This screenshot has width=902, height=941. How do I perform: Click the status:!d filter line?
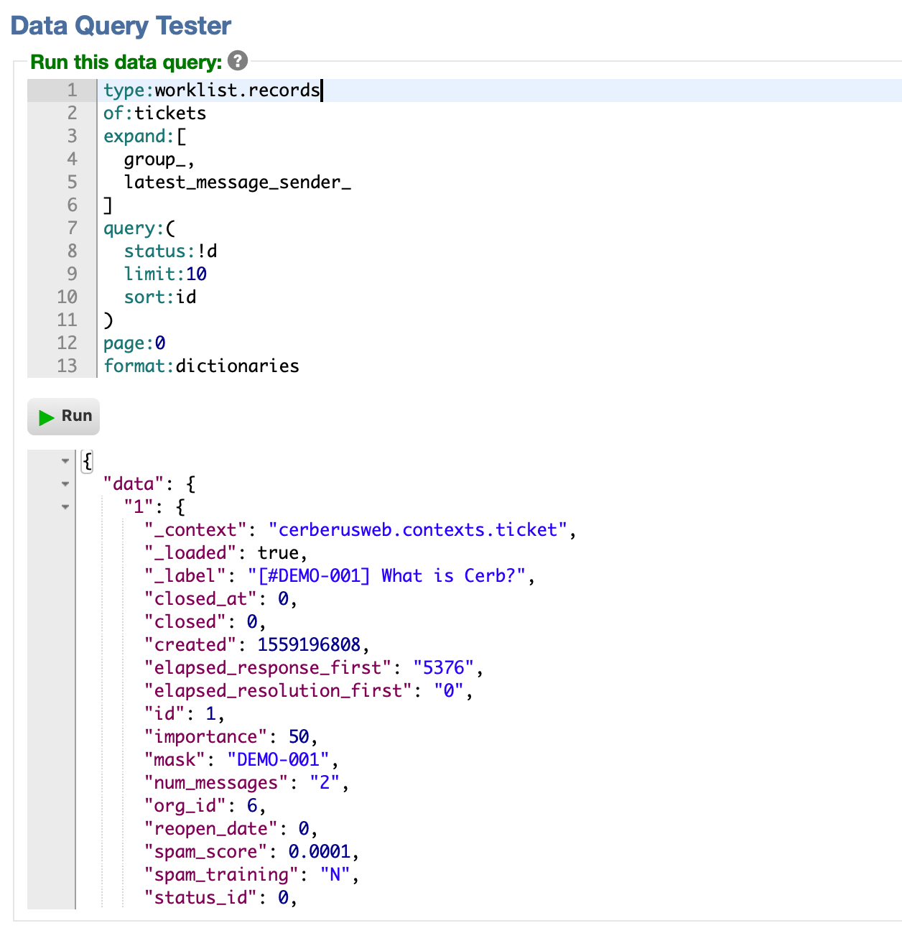[170, 251]
